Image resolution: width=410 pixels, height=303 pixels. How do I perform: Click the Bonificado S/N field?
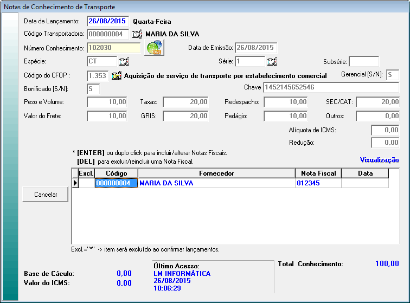pyautogui.click(x=93, y=88)
